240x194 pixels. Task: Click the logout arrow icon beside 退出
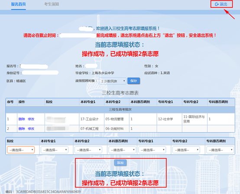click(x=217, y=4)
